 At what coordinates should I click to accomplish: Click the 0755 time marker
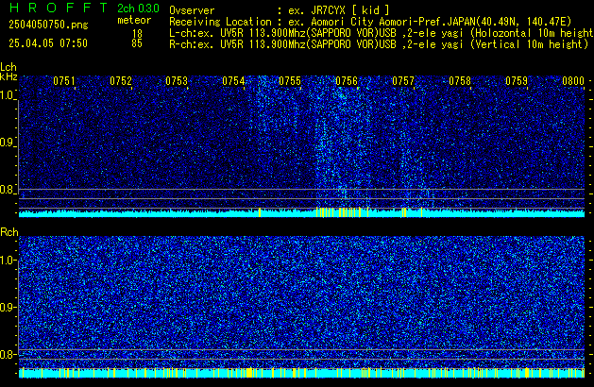point(290,81)
